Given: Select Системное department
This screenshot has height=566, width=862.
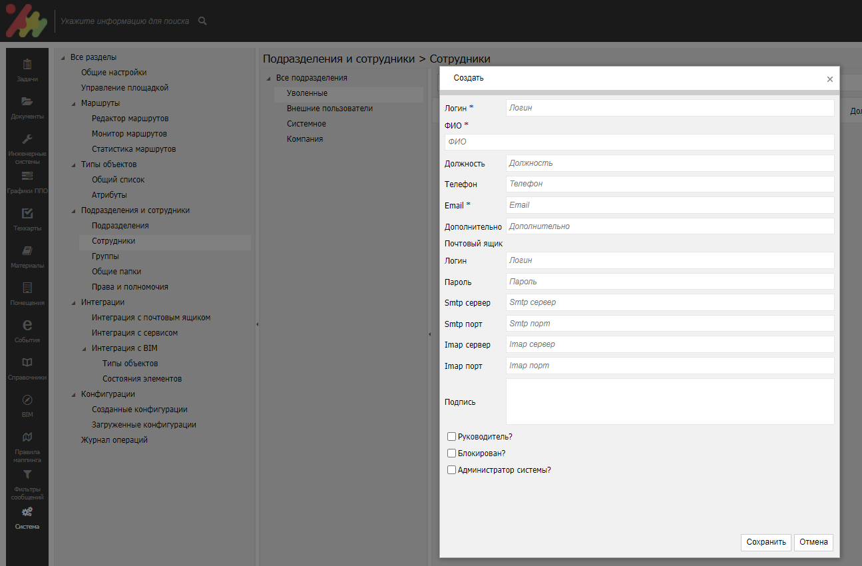Looking at the screenshot, I should click(306, 124).
